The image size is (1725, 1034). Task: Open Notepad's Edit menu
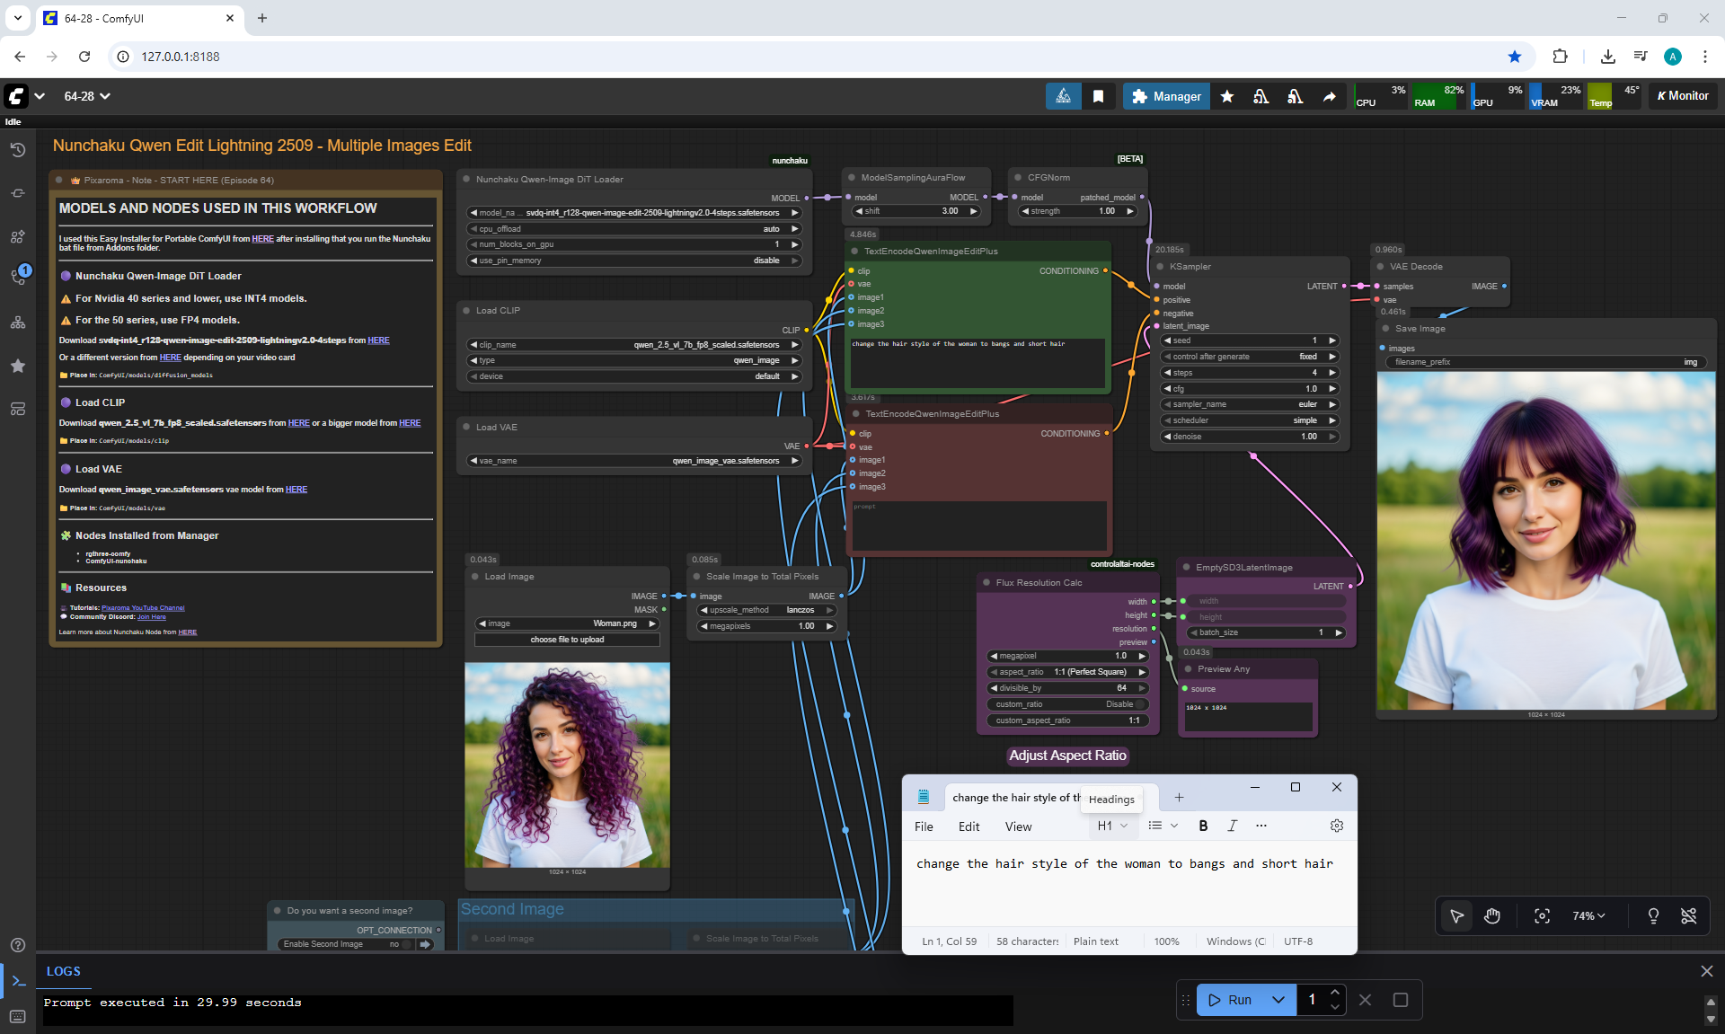(x=969, y=826)
